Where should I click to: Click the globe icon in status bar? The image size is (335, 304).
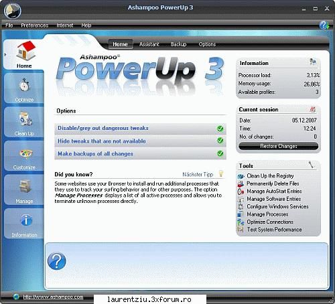[x=16, y=297]
